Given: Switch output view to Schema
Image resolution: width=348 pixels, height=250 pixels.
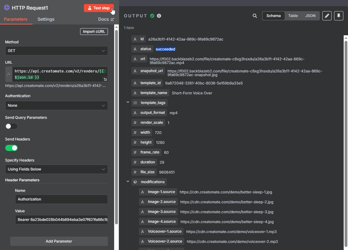Looking at the screenshot, I should 273,16.
